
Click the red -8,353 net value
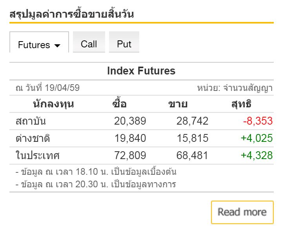[x=258, y=121]
